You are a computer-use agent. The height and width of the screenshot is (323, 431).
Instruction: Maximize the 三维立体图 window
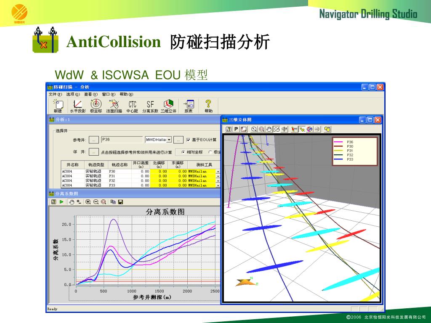click(x=370, y=120)
